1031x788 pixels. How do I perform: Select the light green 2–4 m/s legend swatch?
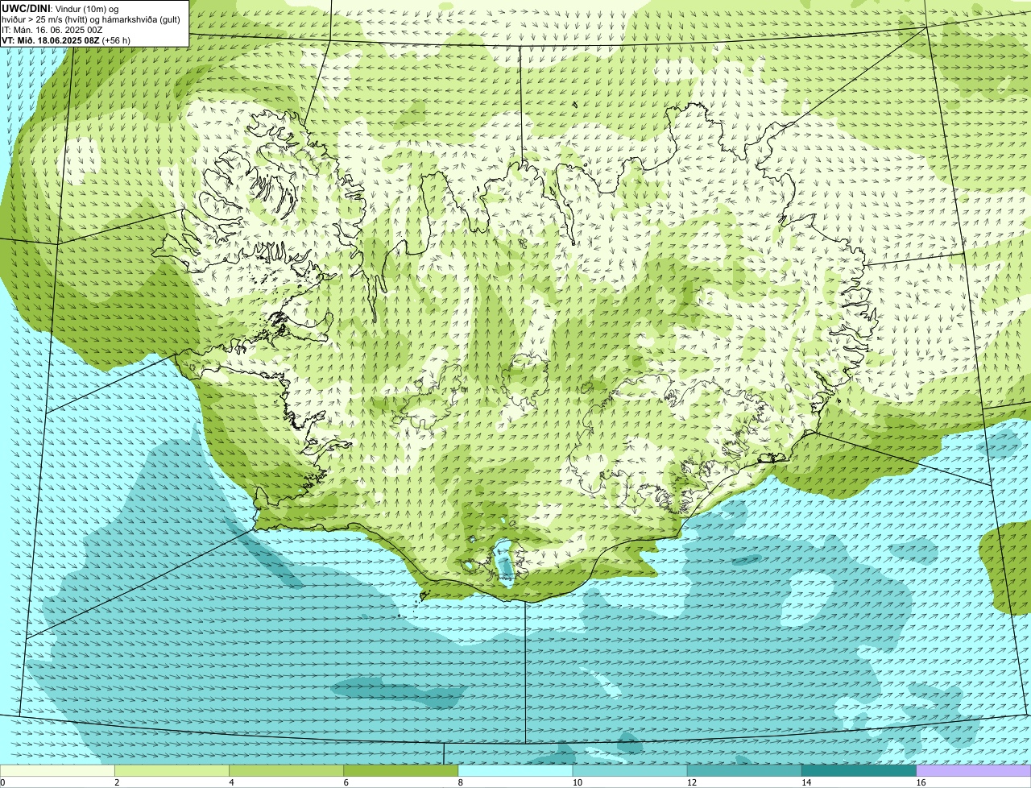(172, 771)
